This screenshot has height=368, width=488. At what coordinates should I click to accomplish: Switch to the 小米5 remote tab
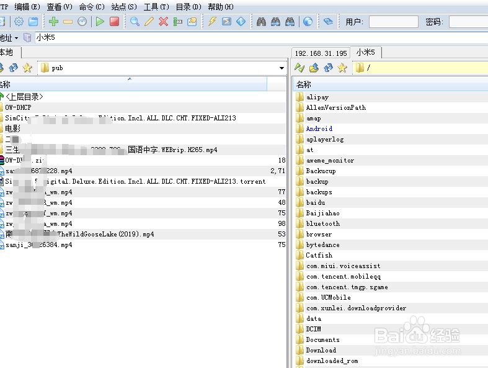366,52
